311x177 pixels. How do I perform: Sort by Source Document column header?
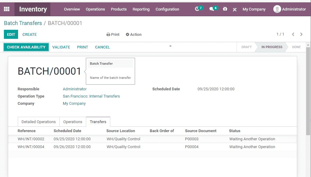click(200, 131)
